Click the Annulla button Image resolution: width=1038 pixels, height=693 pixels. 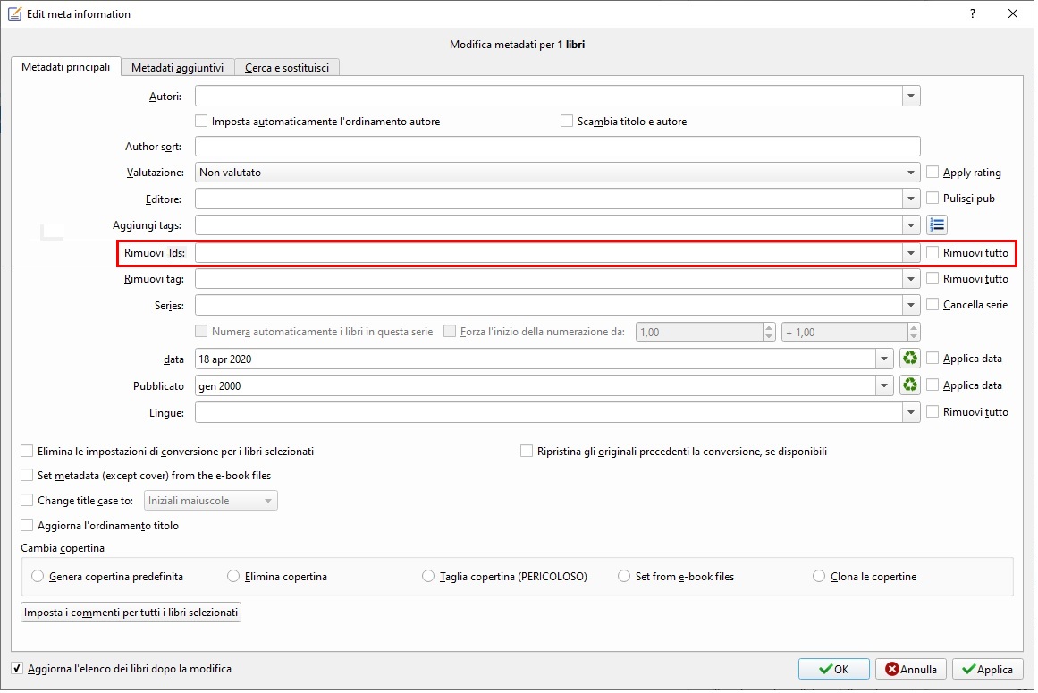(x=911, y=669)
